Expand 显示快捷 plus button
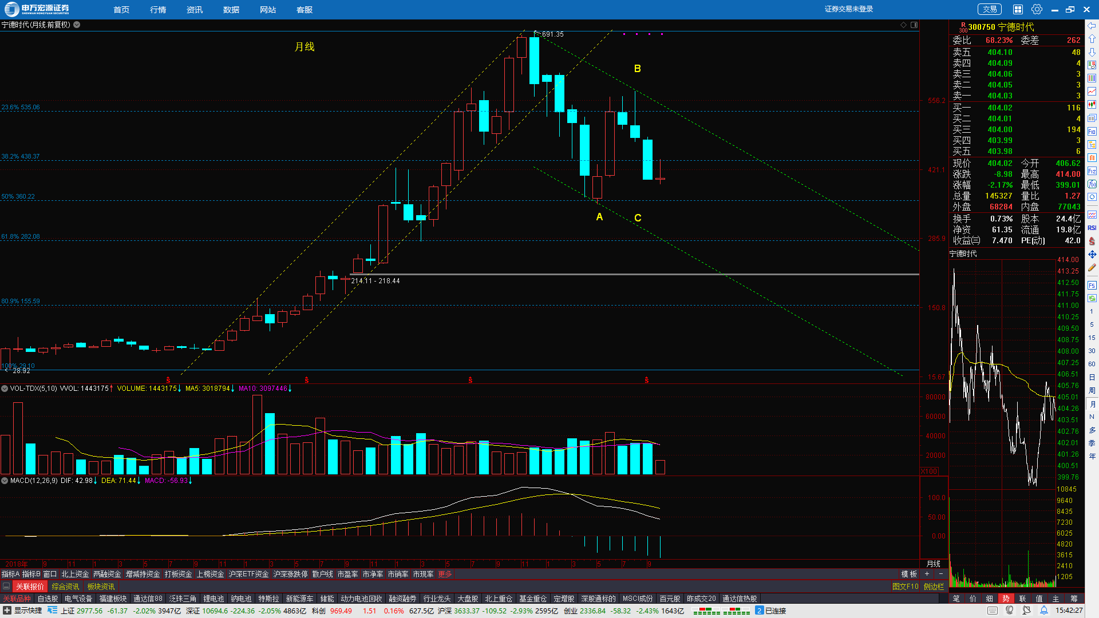1099x618 pixels. pyautogui.click(x=7, y=611)
